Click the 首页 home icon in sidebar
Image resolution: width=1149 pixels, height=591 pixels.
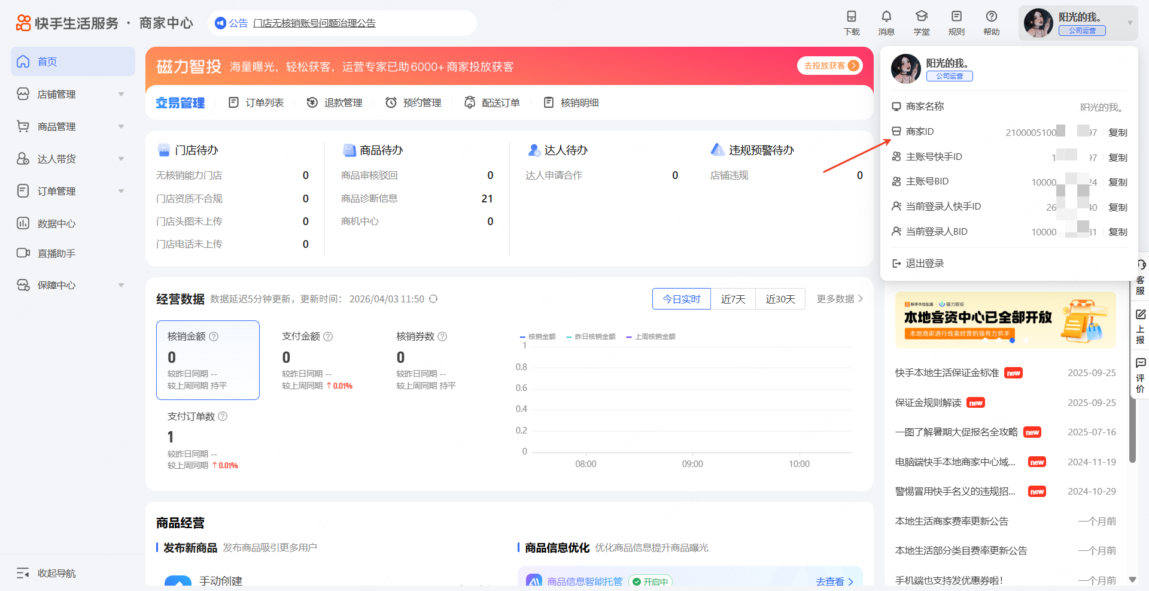click(x=23, y=62)
